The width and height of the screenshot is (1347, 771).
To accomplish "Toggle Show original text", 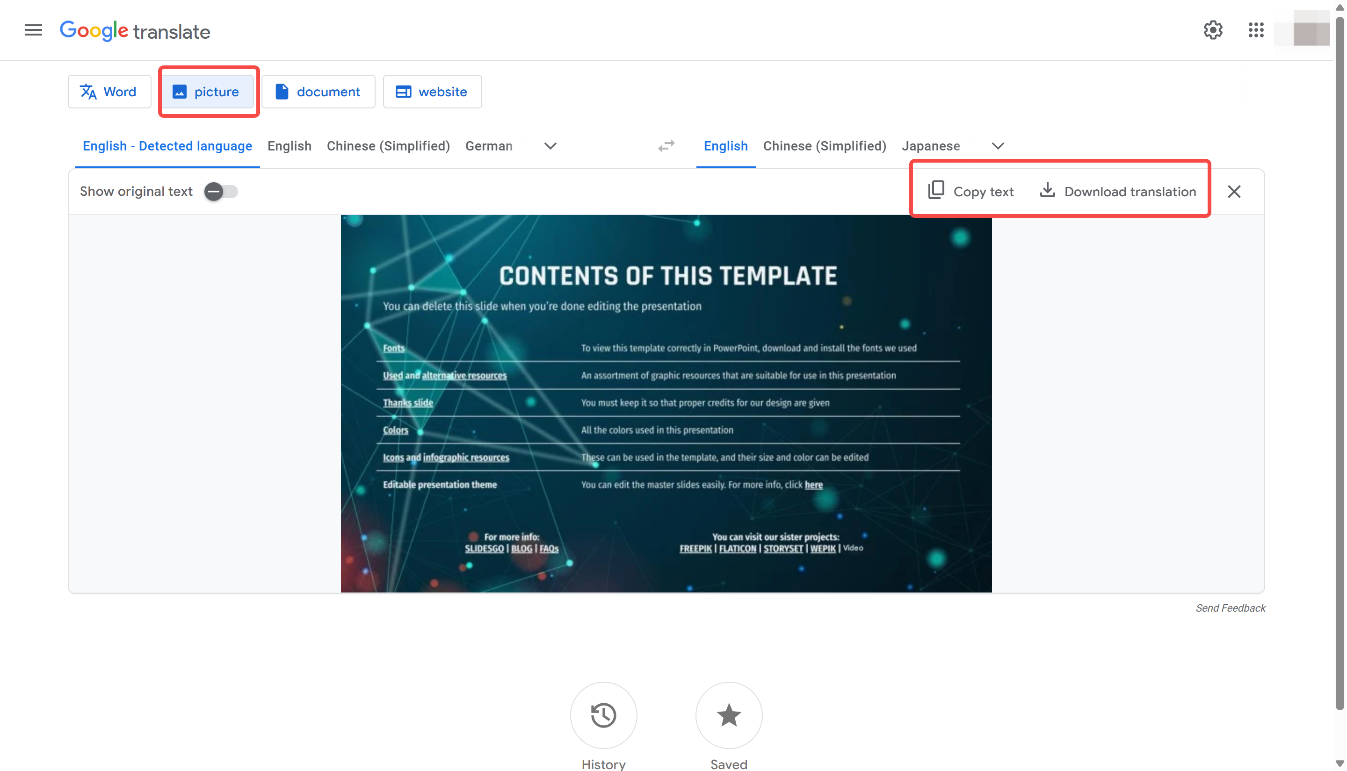I will coord(220,192).
